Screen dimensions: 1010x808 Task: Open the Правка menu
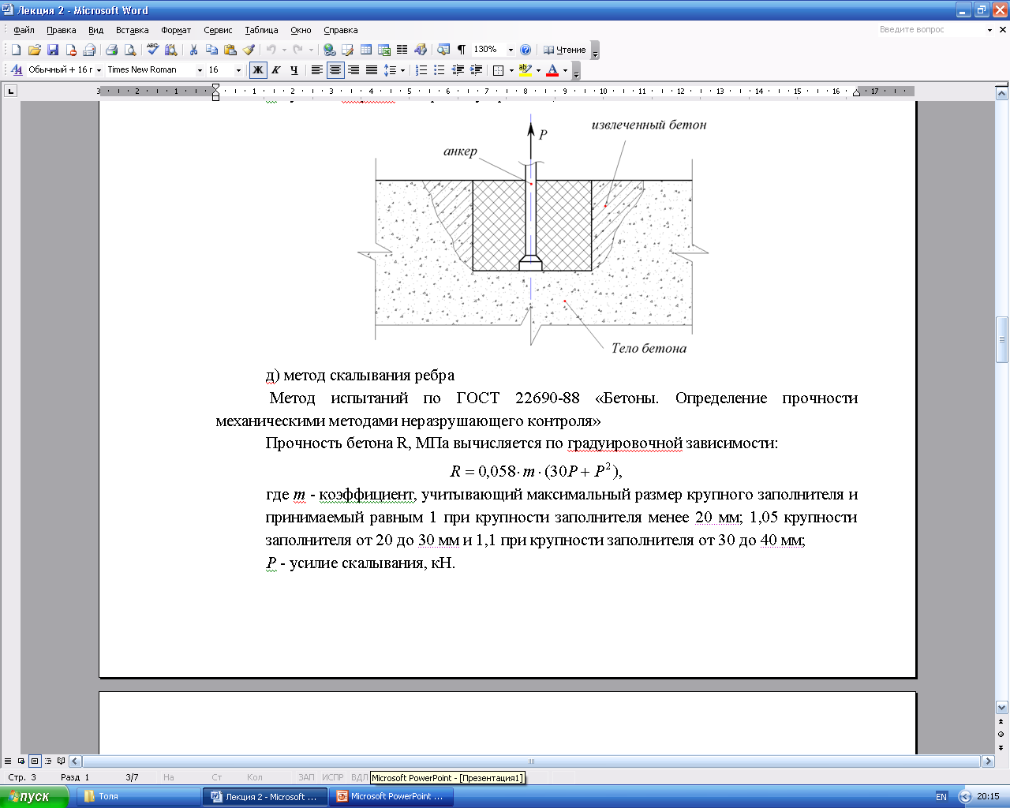coord(62,30)
